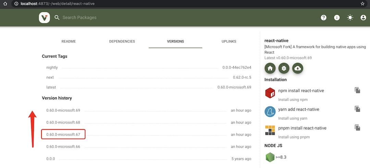Open version 0.60.0-microsoft.67 link
This screenshot has height=168, width=370.
(63, 135)
